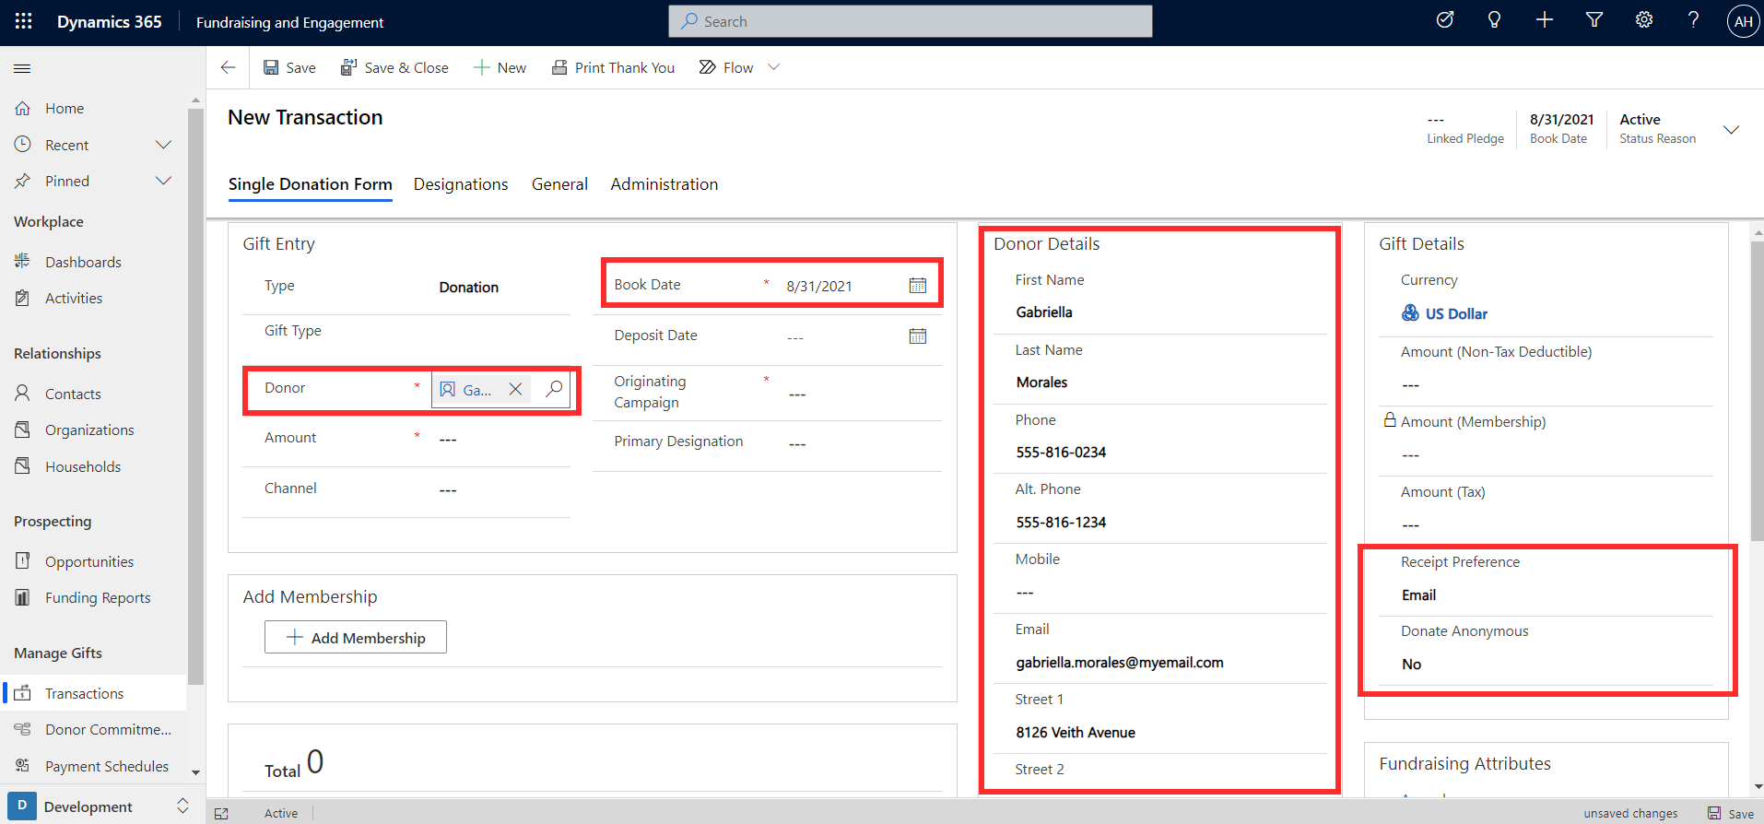Image resolution: width=1764 pixels, height=824 pixels.
Task: Go back using the arrow button
Action: (229, 67)
